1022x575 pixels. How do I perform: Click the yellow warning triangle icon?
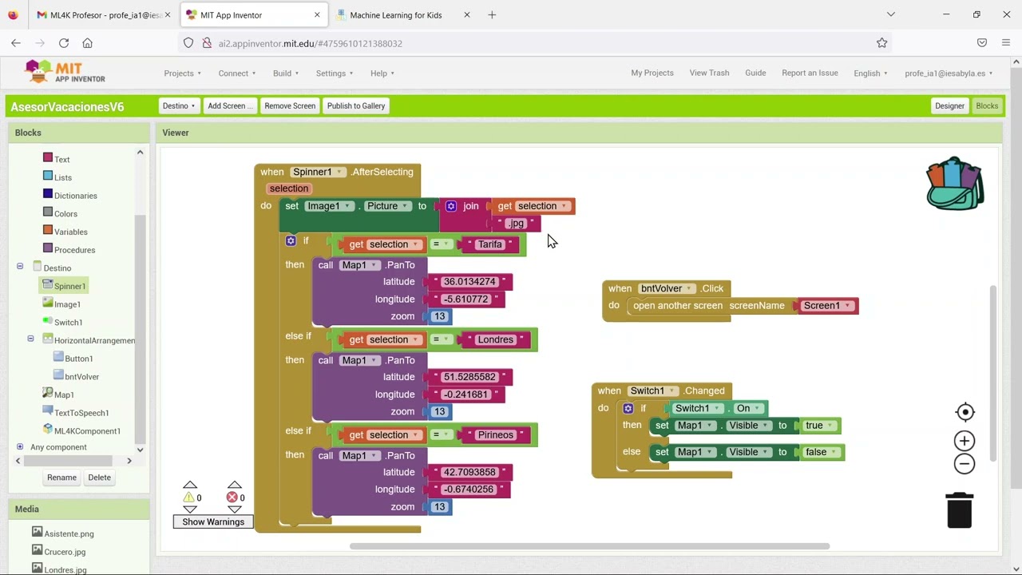[x=189, y=498]
